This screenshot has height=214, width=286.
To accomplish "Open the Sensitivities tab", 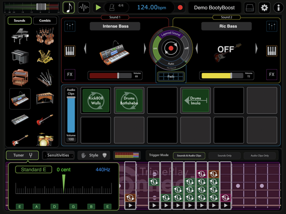I will pos(58,155).
